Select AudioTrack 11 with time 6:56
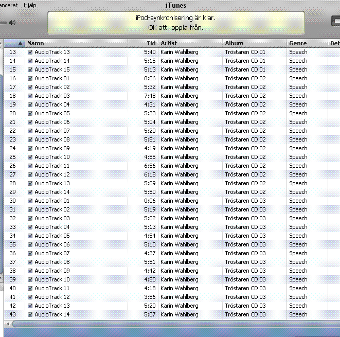 52,166
